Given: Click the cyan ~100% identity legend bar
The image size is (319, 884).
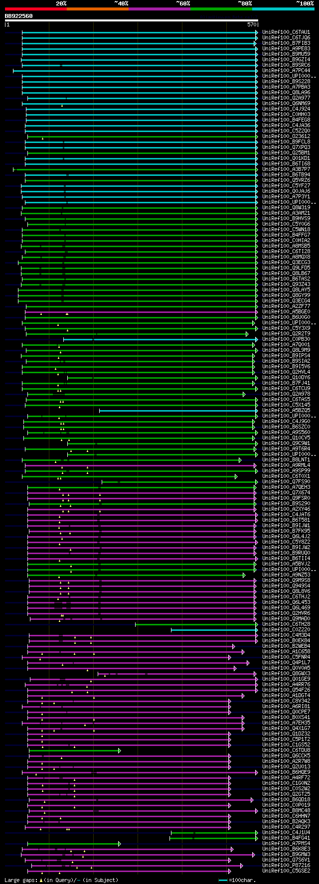Looking at the screenshot, I should click(283, 9).
